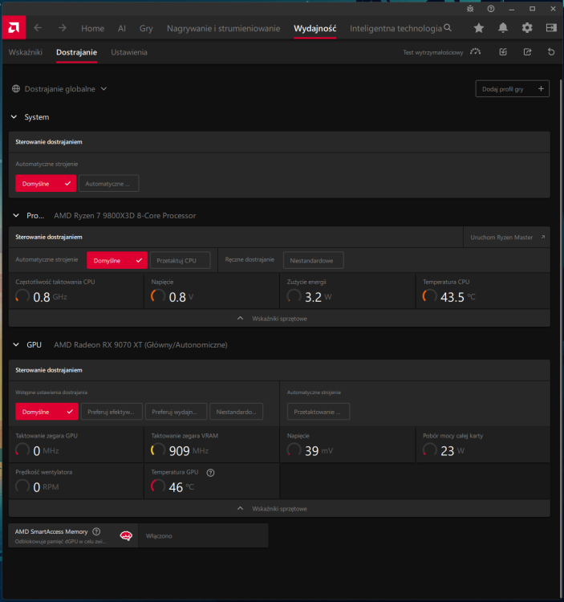Image resolution: width=564 pixels, height=602 pixels.
Task: Collapse the GPU section chevron
Action: [16, 345]
